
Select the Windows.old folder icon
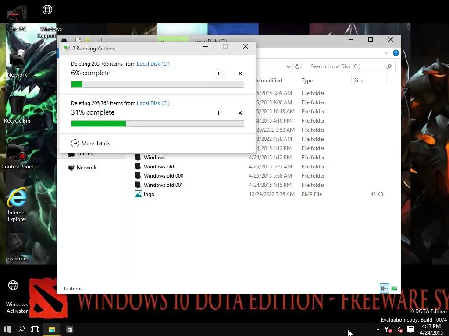click(138, 166)
